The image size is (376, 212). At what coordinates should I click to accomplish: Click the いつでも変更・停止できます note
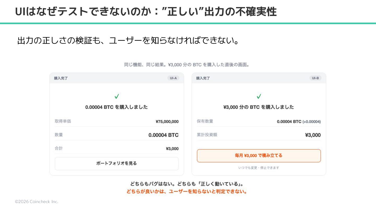point(259,168)
